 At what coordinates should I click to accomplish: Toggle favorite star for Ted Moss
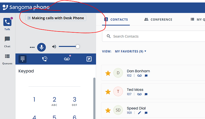108,92
